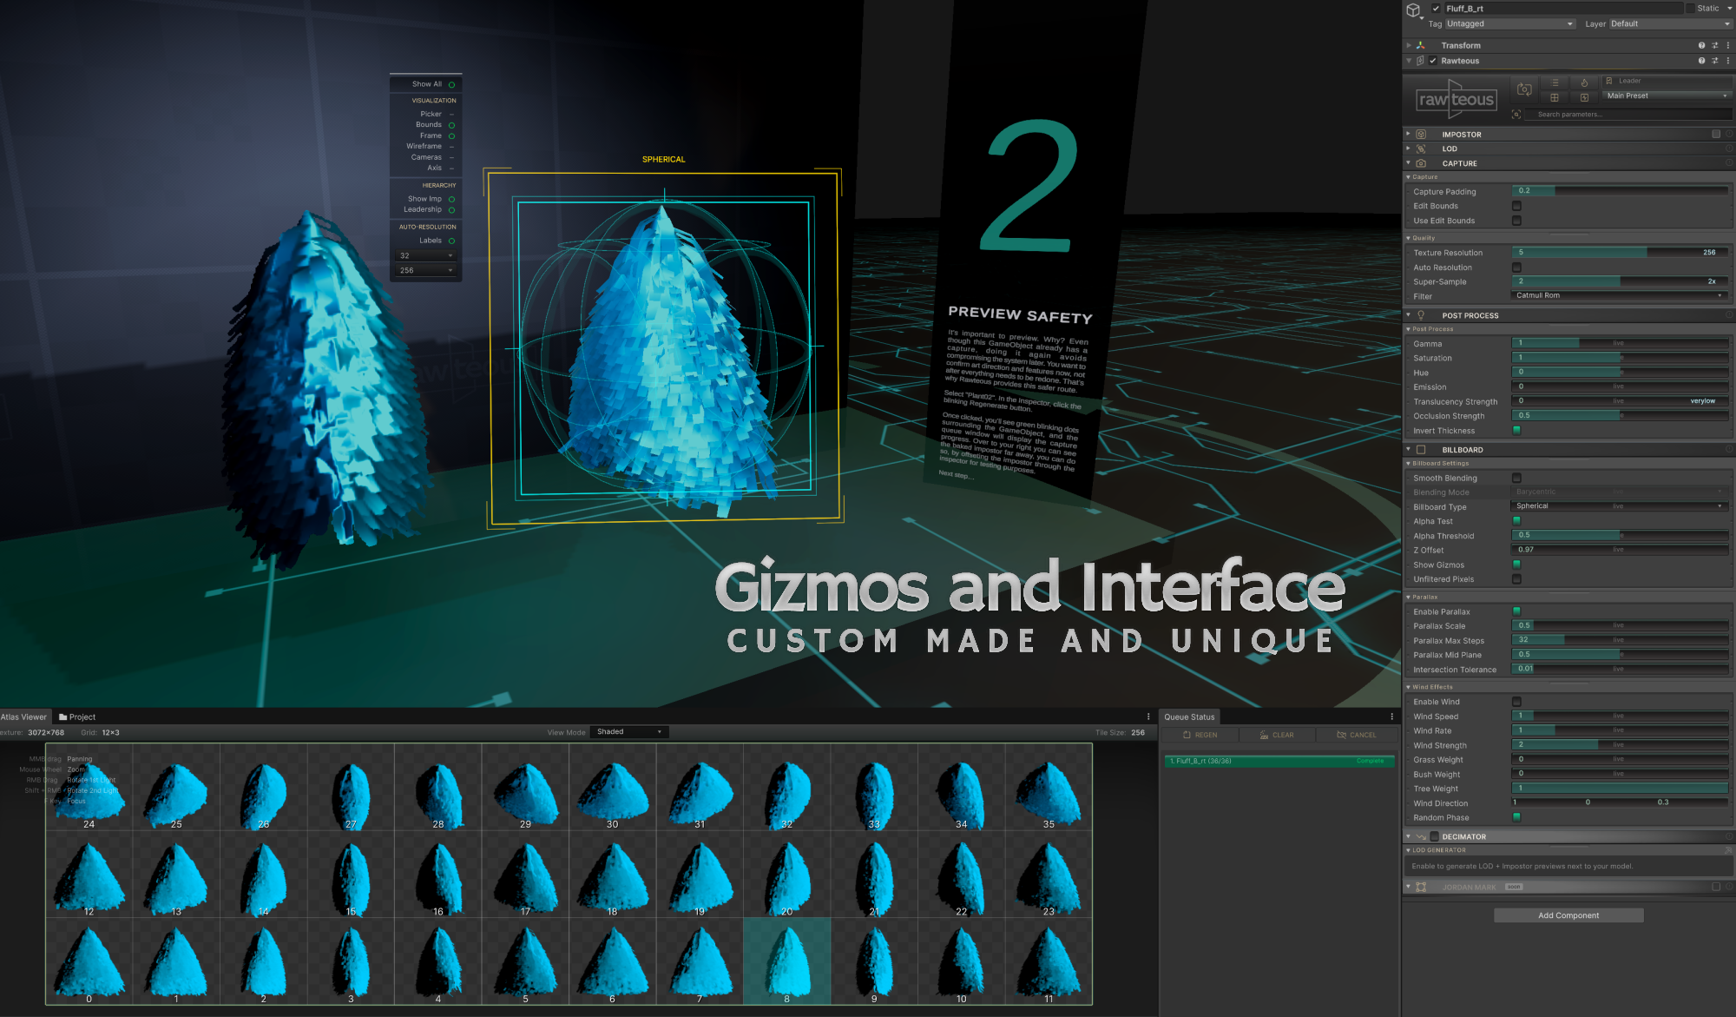Switch to the Project tab
Image resolution: width=1736 pixels, height=1017 pixels.
coord(77,717)
